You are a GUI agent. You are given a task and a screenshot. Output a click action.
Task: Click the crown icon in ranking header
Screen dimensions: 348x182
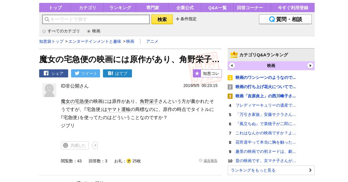pos(234,54)
